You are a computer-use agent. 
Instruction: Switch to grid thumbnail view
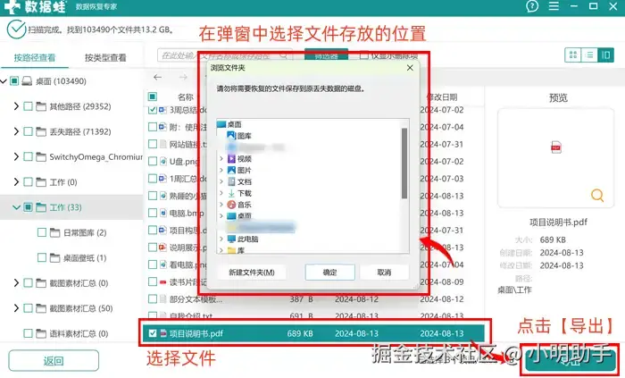pos(573,55)
